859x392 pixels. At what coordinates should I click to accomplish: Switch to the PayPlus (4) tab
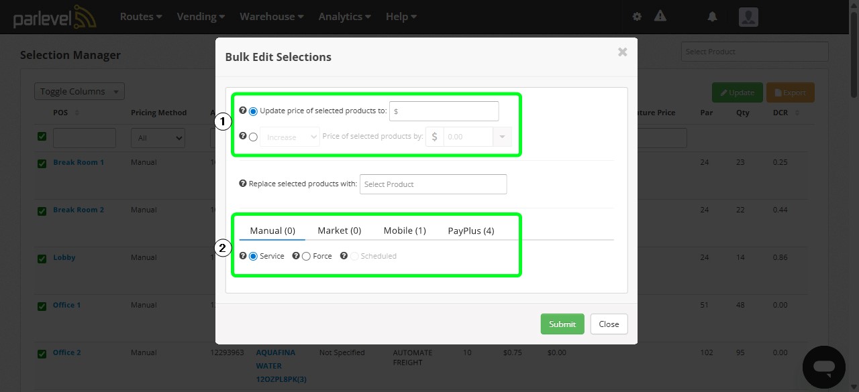[x=470, y=230]
